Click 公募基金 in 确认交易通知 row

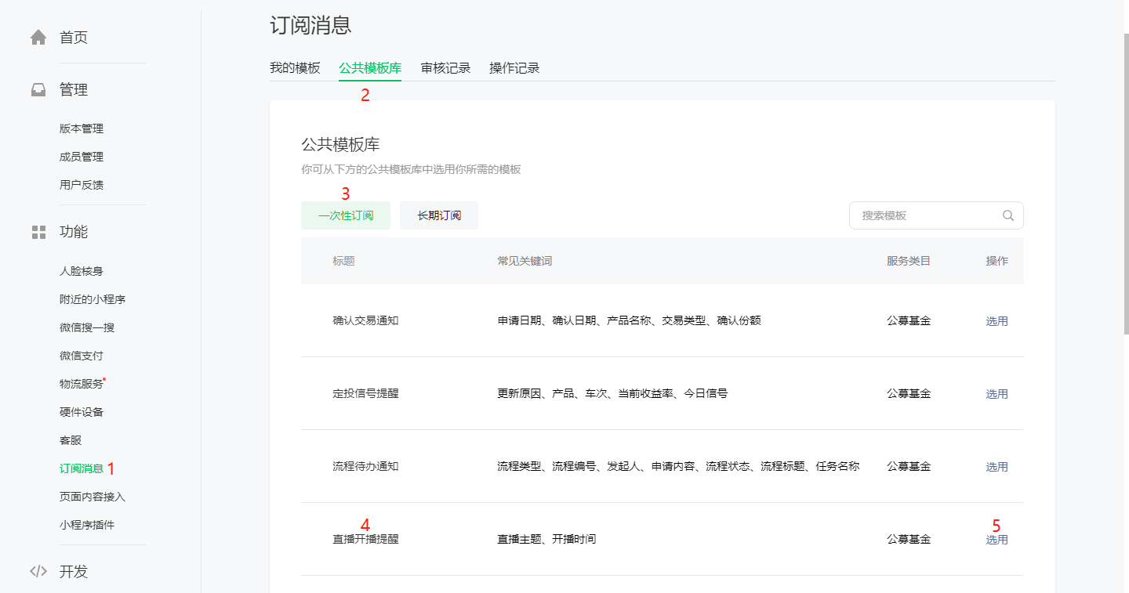(x=909, y=320)
